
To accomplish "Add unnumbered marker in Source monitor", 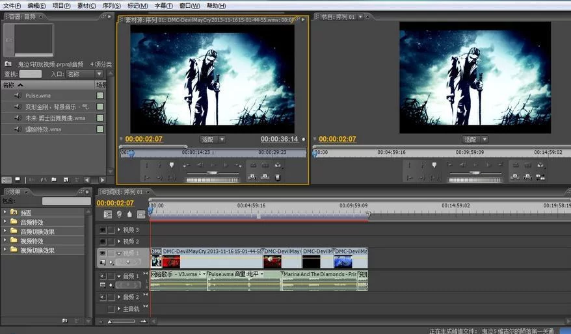I will point(172,166).
